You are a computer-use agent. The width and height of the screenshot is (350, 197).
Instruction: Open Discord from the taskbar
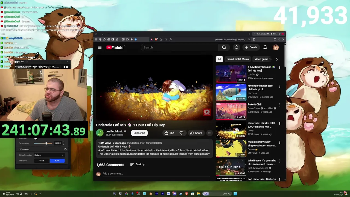point(174,194)
